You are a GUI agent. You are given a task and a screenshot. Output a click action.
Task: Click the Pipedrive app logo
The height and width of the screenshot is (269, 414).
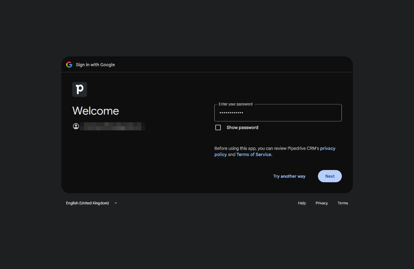pos(79,89)
